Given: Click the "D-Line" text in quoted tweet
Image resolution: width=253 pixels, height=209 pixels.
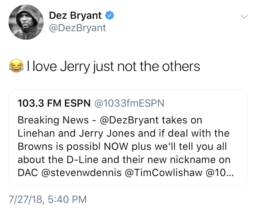Looking at the screenshot, I should click(x=83, y=160).
